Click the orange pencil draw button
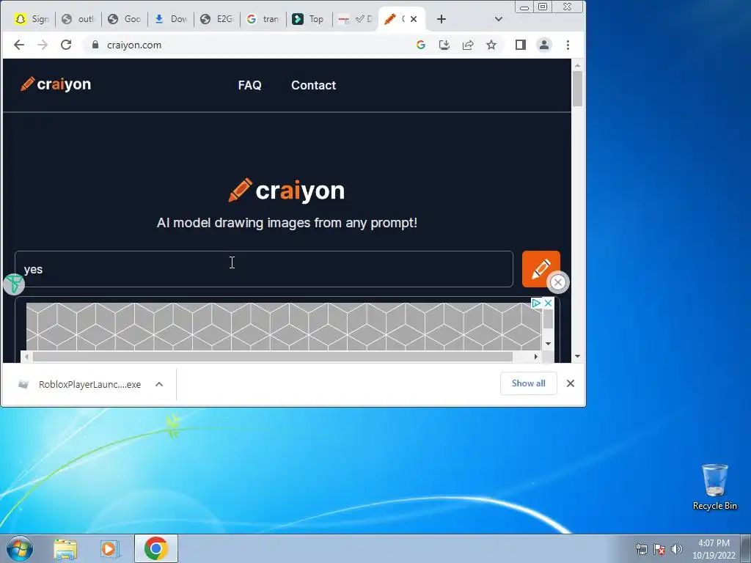Screen dimensions: 751x563 coord(541,268)
